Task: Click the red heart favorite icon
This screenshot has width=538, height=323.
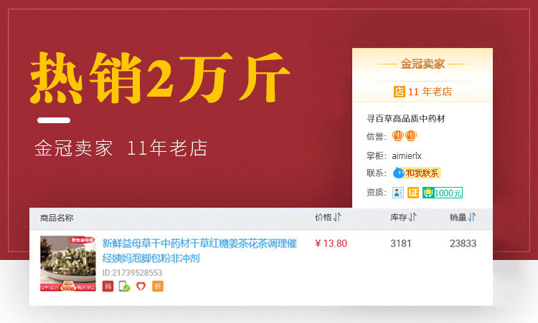Action: [141, 286]
